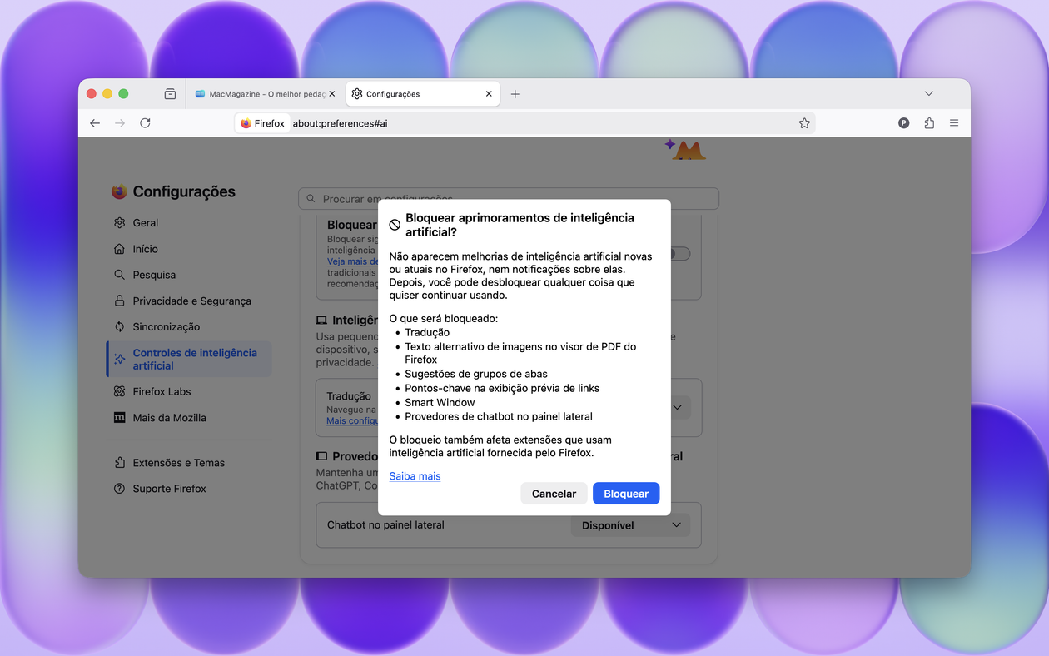Click the Suporte Firefox help icon
This screenshot has width=1049, height=656.
pos(120,489)
